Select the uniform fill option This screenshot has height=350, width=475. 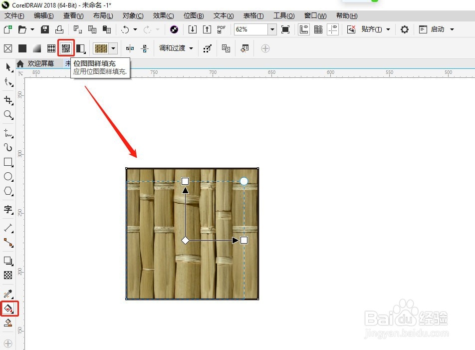(x=22, y=48)
